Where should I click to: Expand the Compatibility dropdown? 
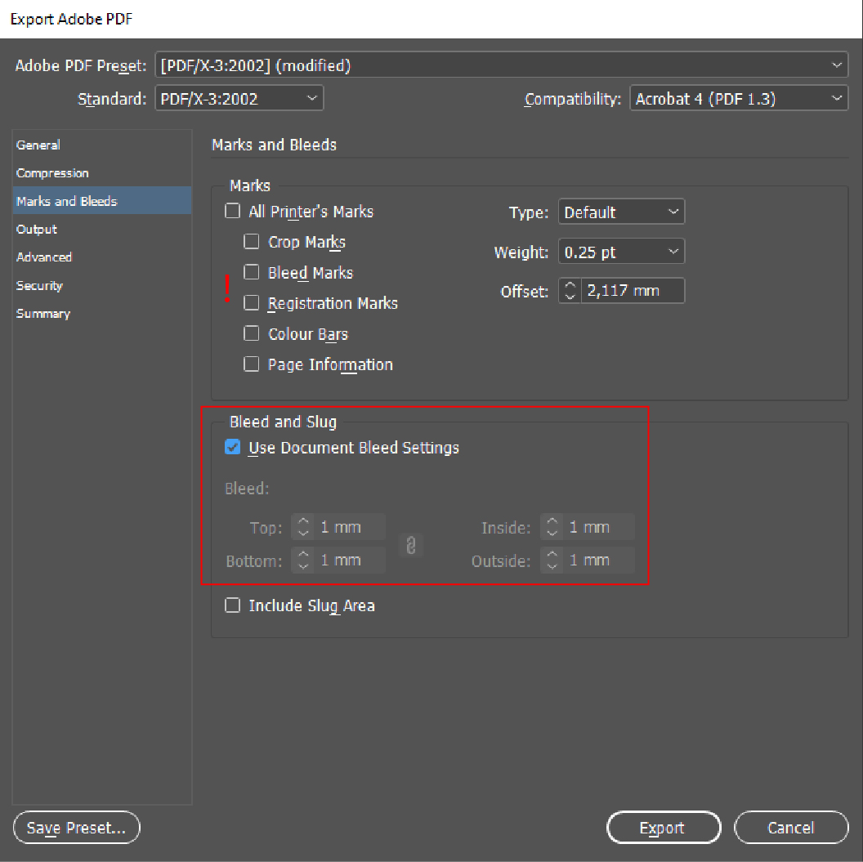[739, 99]
